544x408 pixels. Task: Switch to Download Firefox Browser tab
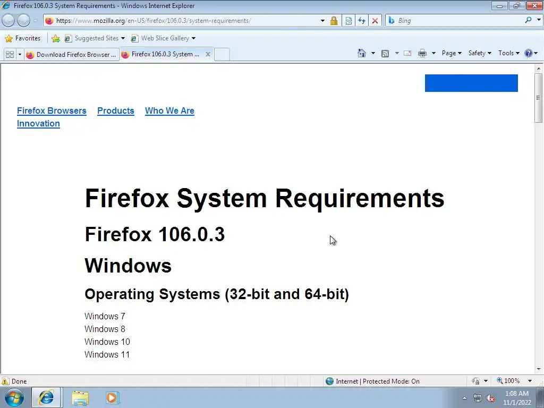(72, 55)
